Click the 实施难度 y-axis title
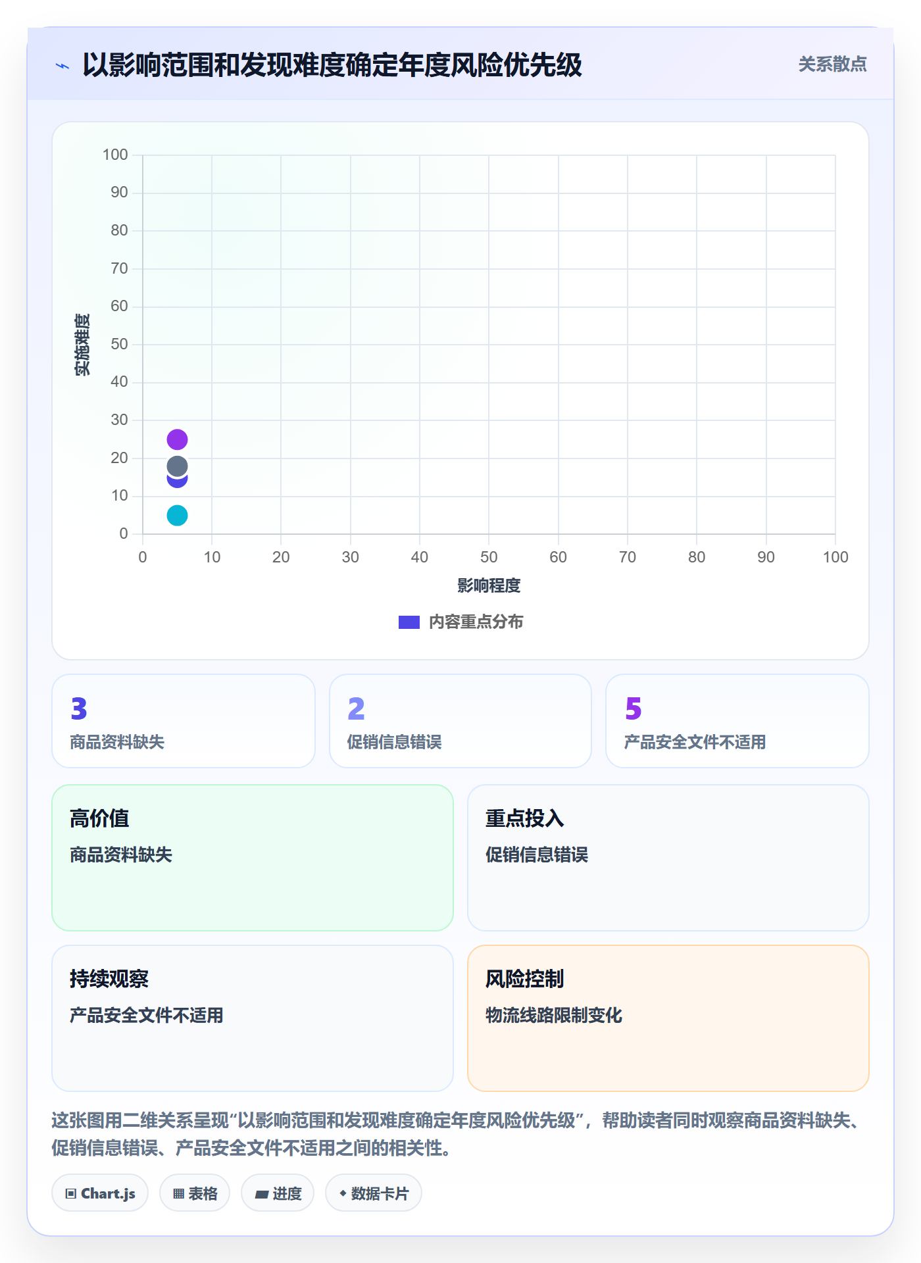Screen dimensions: 921x1263 82,345
